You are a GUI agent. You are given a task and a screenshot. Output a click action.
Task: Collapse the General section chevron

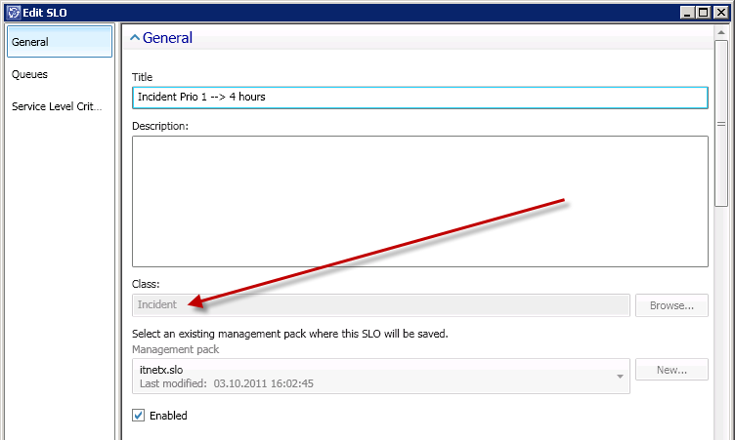click(135, 38)
